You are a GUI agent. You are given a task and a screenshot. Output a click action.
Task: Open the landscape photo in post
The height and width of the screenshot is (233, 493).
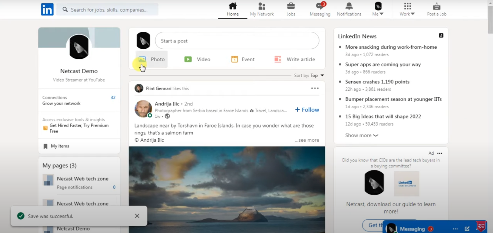pyautogui.click(x=227, y=190)
